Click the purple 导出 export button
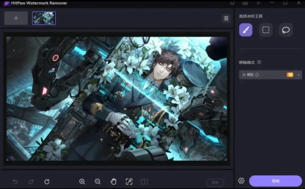This screenshot has height=189, width=305. (275, 181)
